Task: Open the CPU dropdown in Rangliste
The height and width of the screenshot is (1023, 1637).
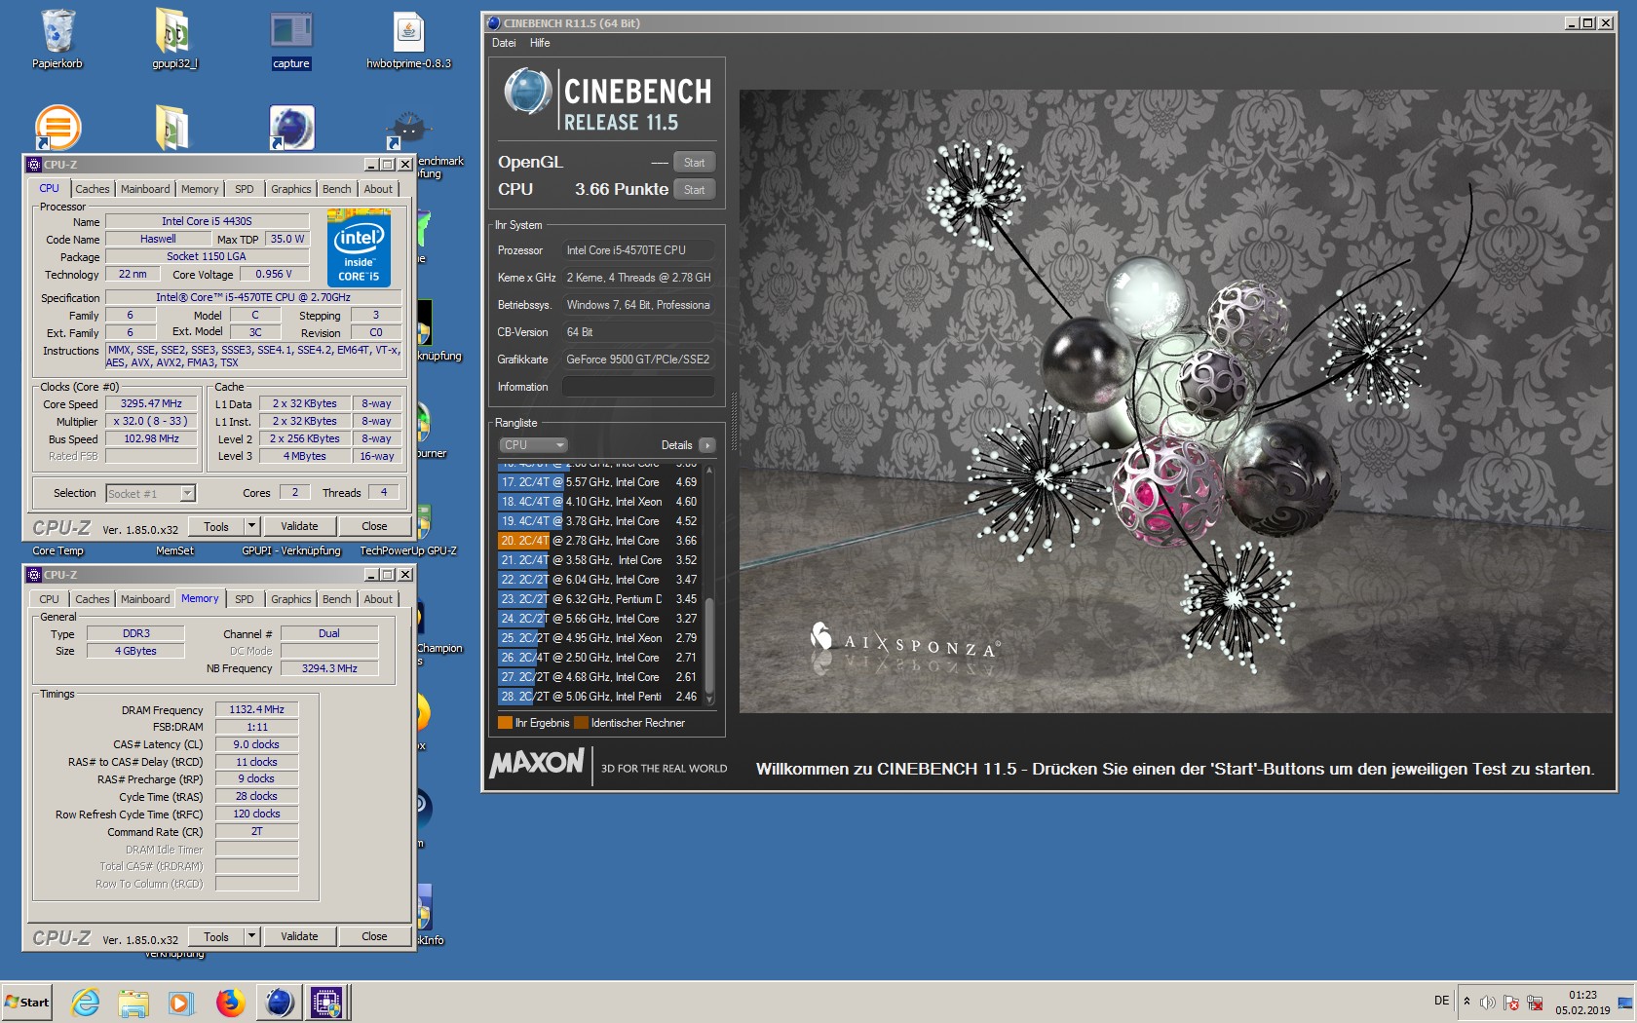Action: pos(533,445)
